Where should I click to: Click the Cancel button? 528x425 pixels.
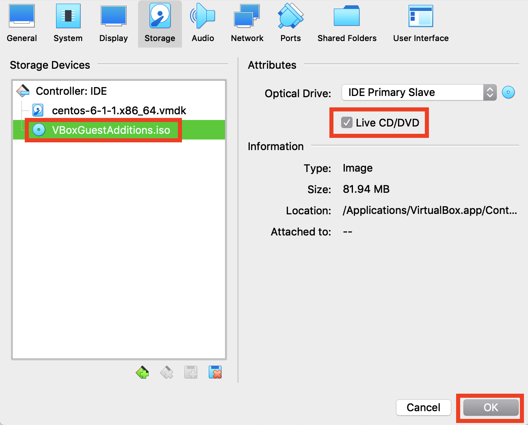424,408
